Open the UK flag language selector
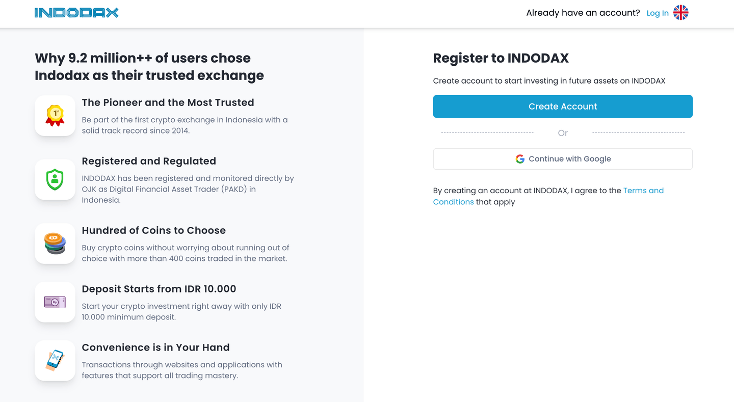 (x=680, y=13)
